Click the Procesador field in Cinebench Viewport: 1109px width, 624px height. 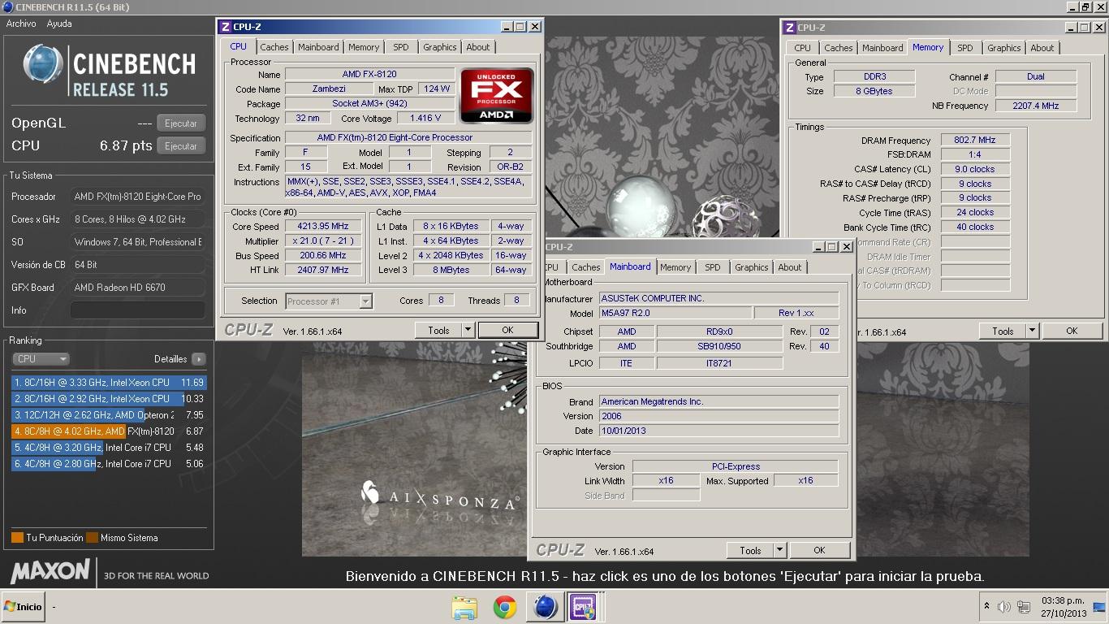point(137,197)
